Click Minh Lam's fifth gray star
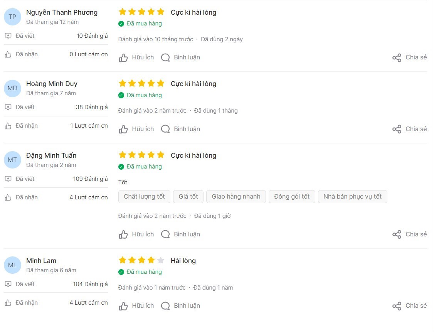 coord(161,260)
